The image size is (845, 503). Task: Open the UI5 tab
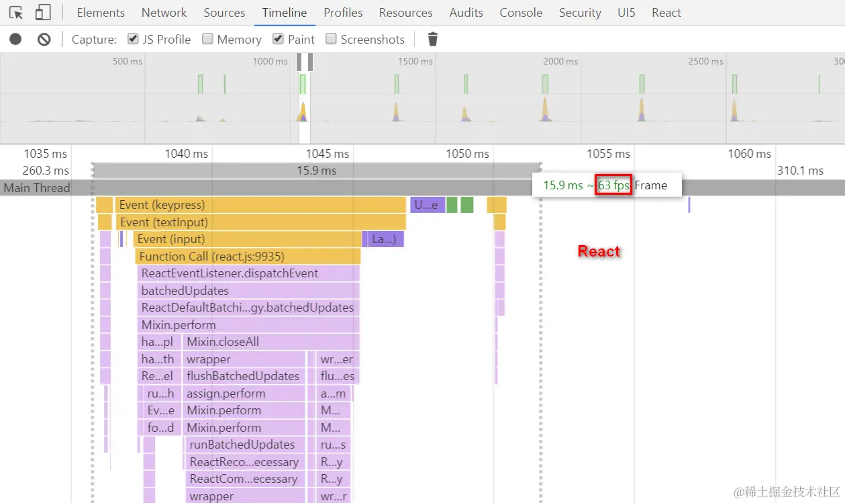coord(626,13)
